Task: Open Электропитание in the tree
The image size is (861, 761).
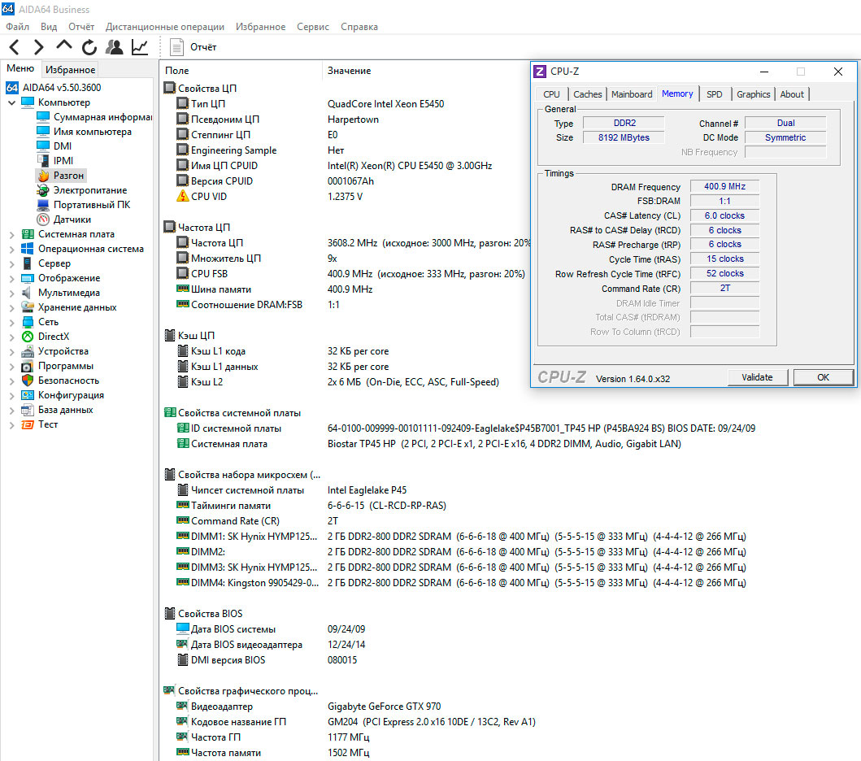Action: point(82,190)
